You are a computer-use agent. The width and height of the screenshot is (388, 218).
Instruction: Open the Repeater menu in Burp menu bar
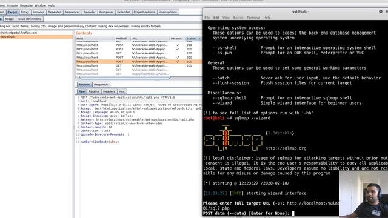coord(26,5)
